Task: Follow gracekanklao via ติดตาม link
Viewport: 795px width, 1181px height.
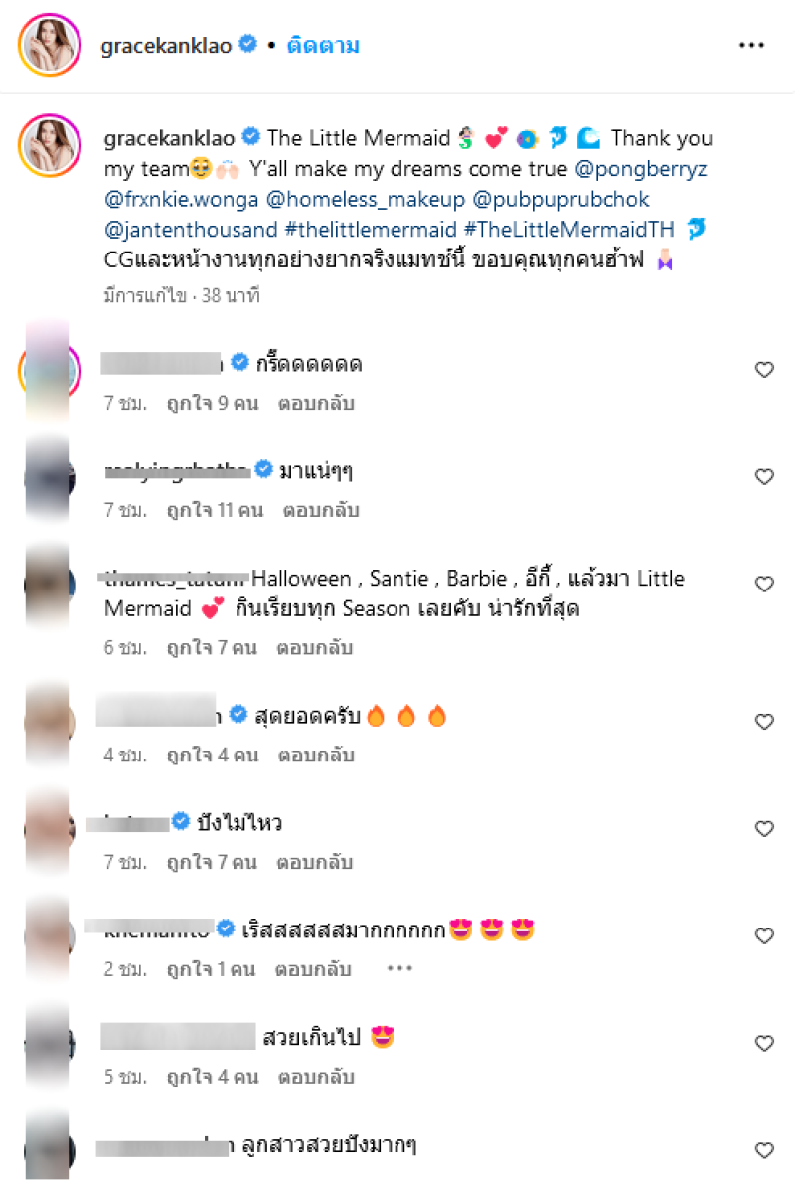Action: click(323, 46)
